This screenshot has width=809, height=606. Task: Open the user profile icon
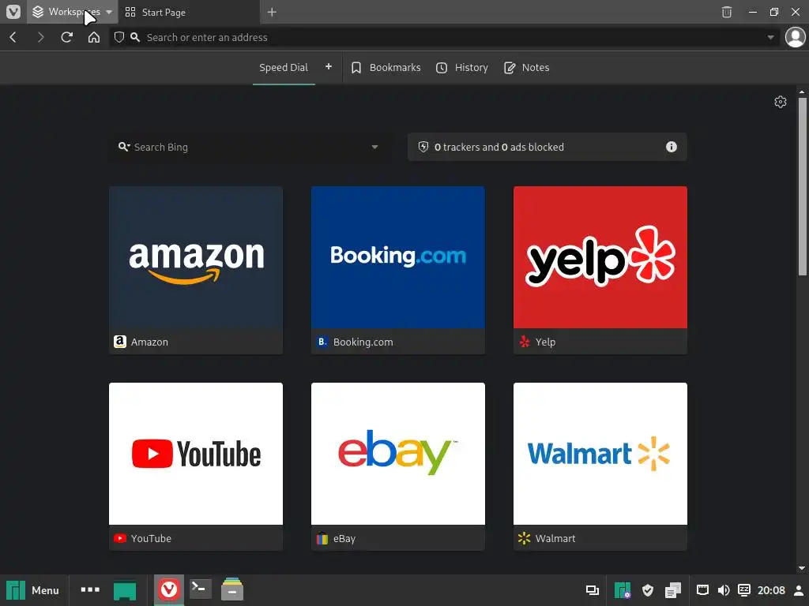[x=795, y=37]
